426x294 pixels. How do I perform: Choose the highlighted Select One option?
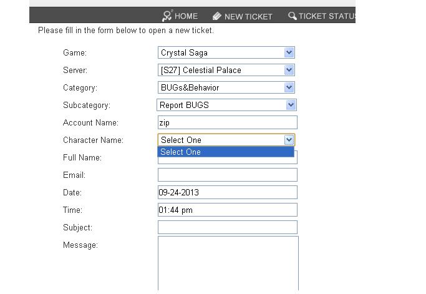pos(225,152)
